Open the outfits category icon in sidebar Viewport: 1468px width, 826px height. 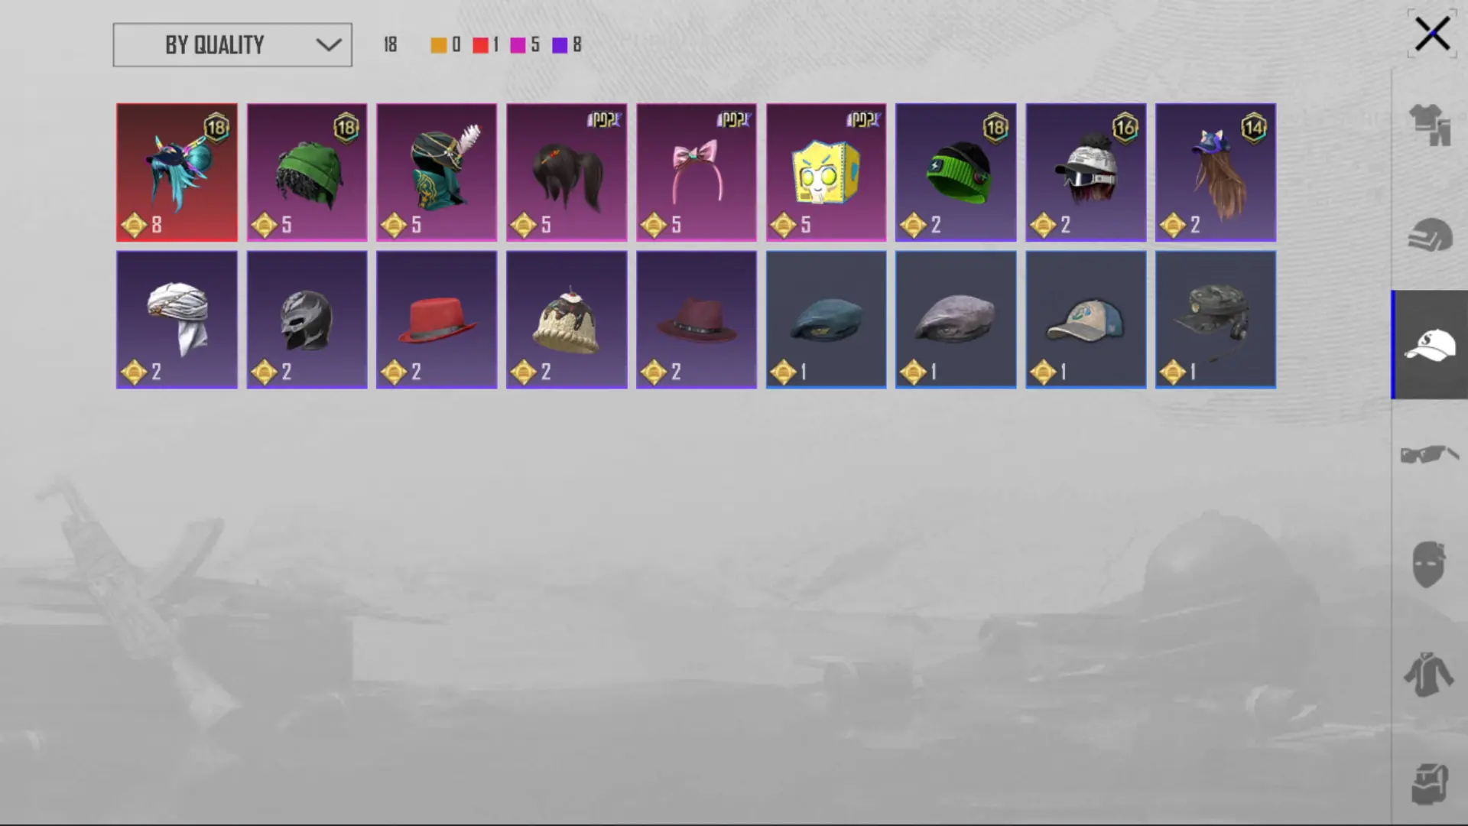pyautogui.click(x=1429, y=125)
